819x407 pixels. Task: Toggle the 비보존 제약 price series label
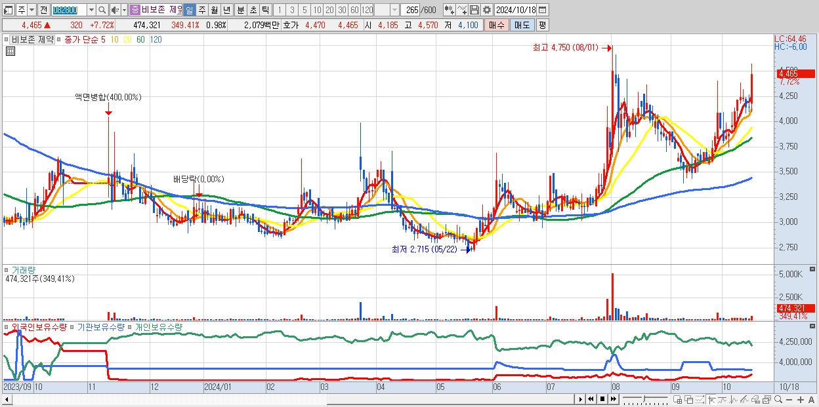point(33,39)
